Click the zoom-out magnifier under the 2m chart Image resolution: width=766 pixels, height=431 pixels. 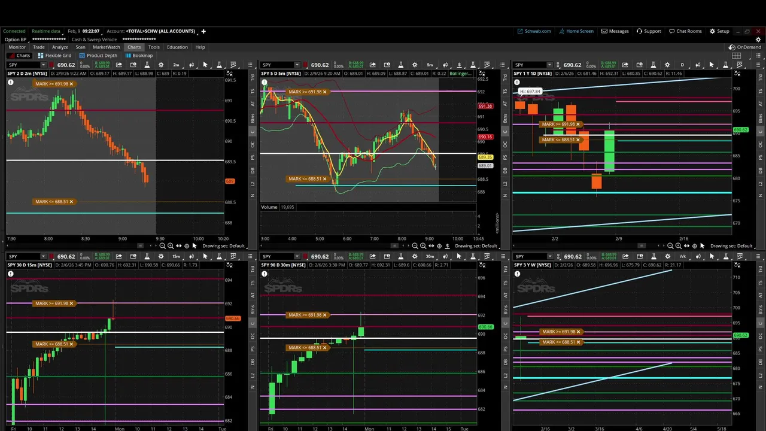tap(162, 246)
